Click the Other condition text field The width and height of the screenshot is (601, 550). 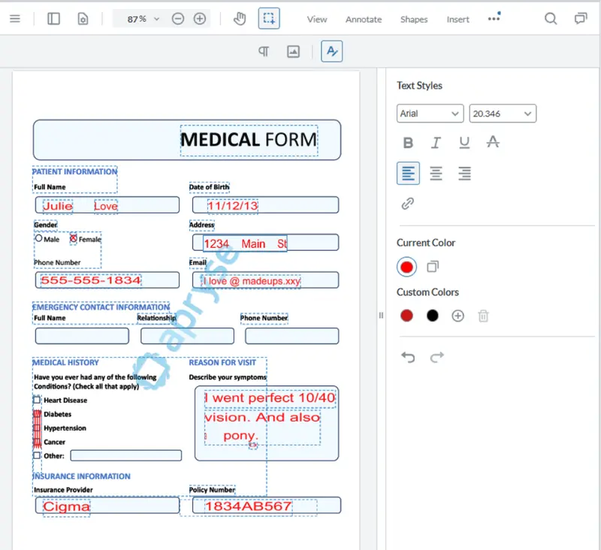click(x=126, y=455)
